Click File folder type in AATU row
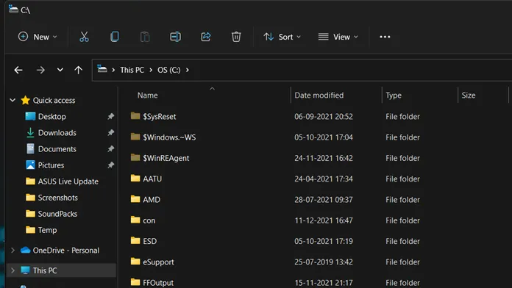 coord(402,179)
